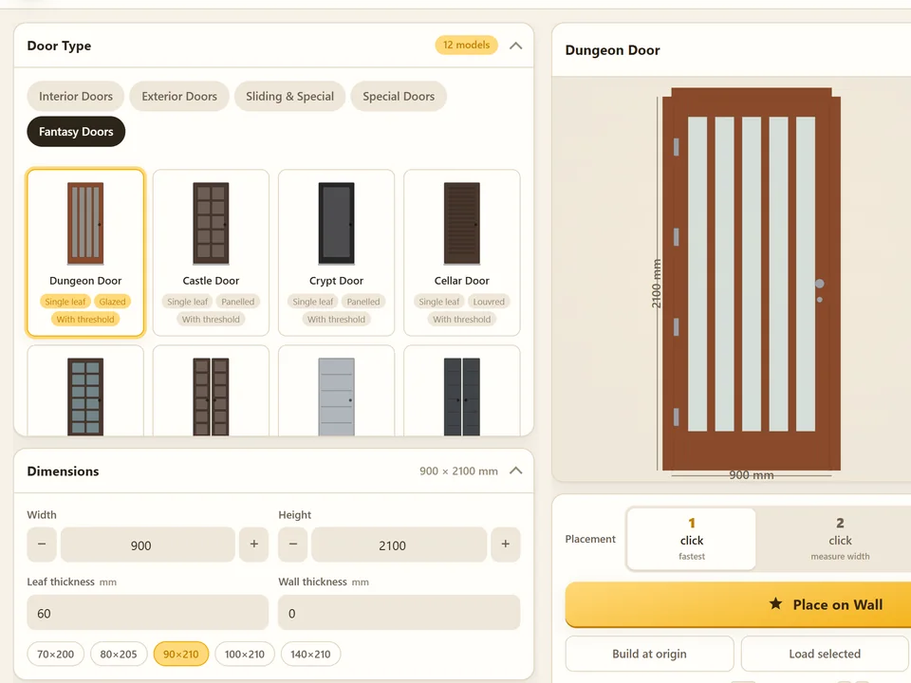Viewport: 911px width, 683px height.
Task: Open the Special Doors category
Action: (399, 97)
